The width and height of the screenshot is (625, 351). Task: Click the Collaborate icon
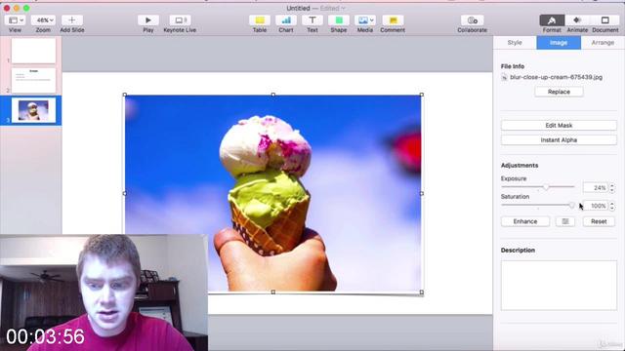pyautogui.click(x=473, y=20)
